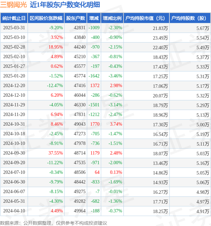
Task: Click the 37.55% price change value
Action: click(56, 153)
